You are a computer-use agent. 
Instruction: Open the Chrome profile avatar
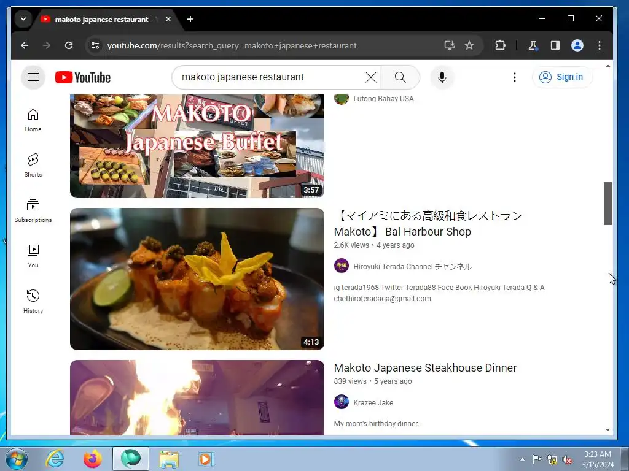577,45
